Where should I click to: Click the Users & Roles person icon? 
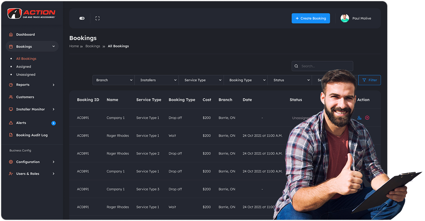(11, 174)
